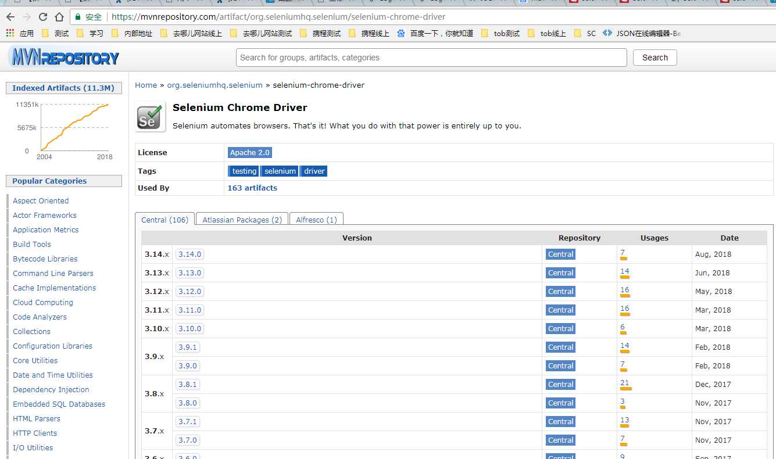Open Aspect Oriented category
776x459 pixels.
[41, 200]
